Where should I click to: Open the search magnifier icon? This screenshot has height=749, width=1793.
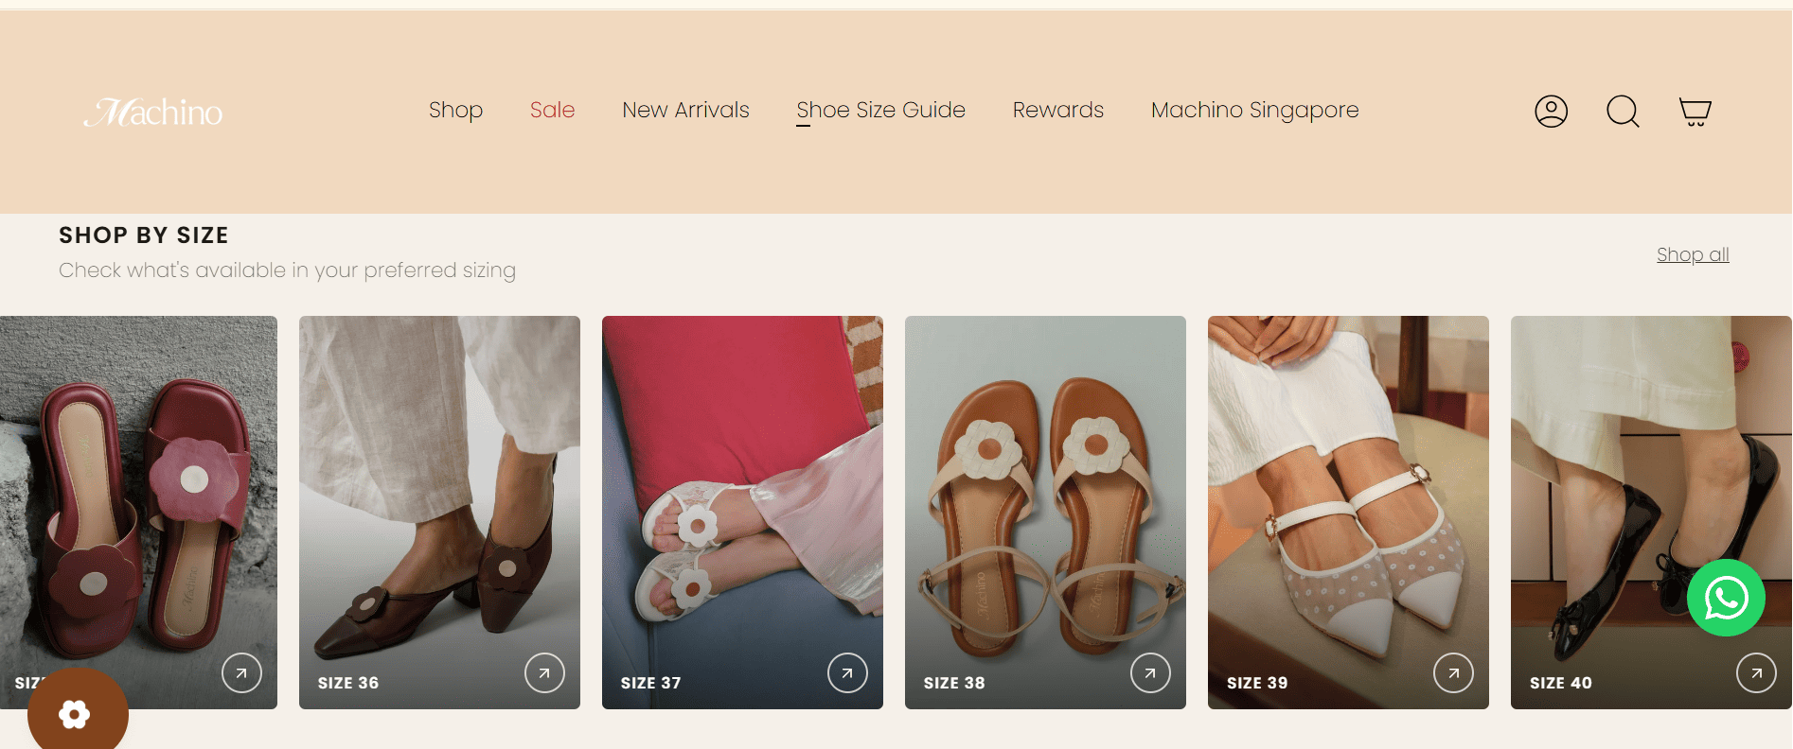point(1623,112)
